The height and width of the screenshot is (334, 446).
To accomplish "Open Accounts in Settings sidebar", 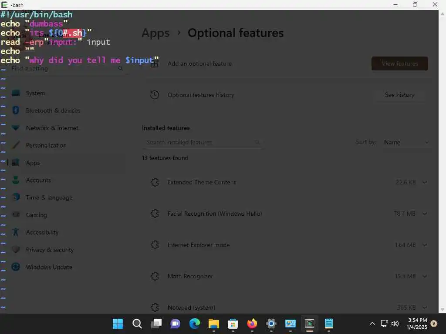I will tap(38, 180).
